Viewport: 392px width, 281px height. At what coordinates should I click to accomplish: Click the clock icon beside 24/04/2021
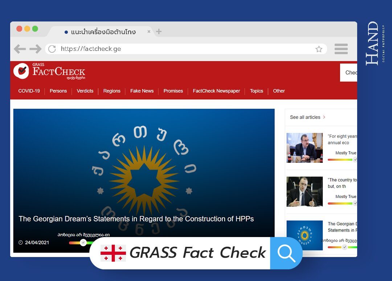click(20, 242)
